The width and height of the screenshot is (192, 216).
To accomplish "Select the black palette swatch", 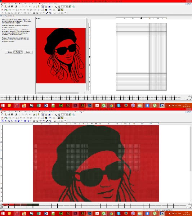I will [x=36, y=205].
